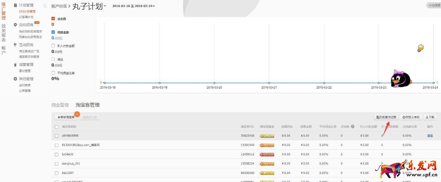Click the 其他管理 plus icon
Image resolution: width=441 pixels, height=182 pixels.
tap(15, 79)
